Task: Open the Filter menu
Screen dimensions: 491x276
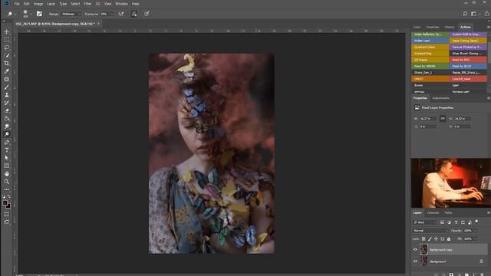Action: coord(87,4)
